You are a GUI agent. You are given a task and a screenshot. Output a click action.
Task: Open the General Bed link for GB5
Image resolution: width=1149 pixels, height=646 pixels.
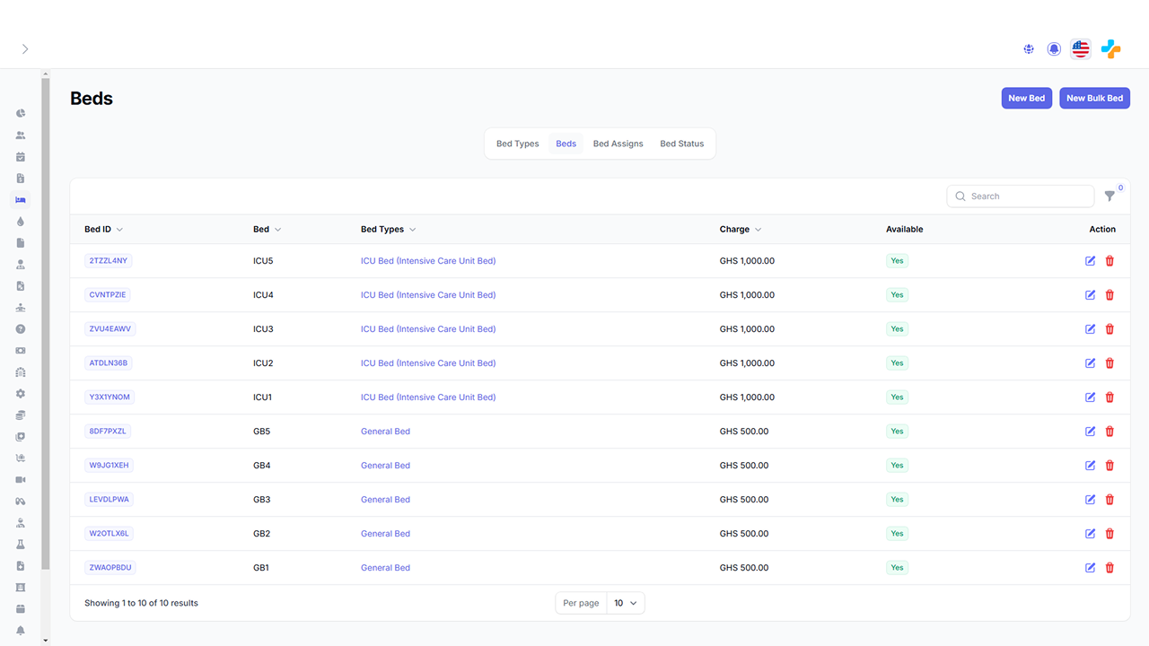pyautogui.click(x=385, y=432)
